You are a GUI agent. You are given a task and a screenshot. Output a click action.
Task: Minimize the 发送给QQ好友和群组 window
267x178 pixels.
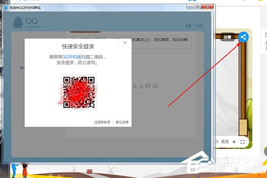pyautogui.click(x=190, y=7)
